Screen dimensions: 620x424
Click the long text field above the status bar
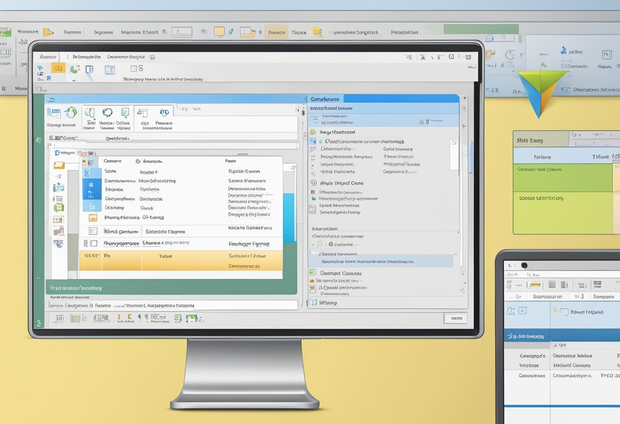(171, 305)
